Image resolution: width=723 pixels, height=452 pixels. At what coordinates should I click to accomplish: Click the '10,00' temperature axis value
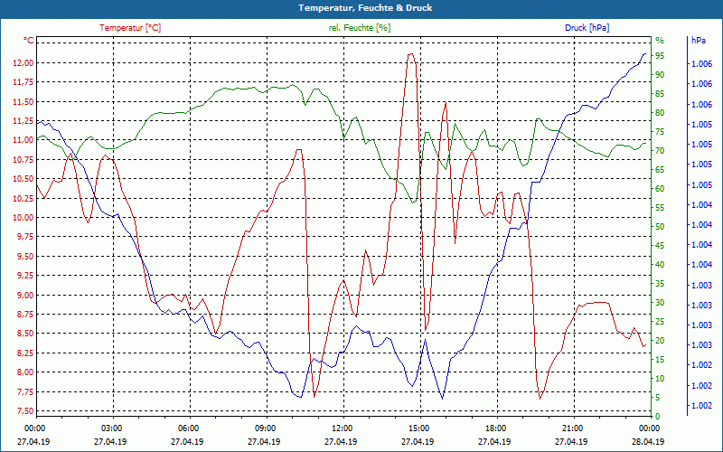23,218
